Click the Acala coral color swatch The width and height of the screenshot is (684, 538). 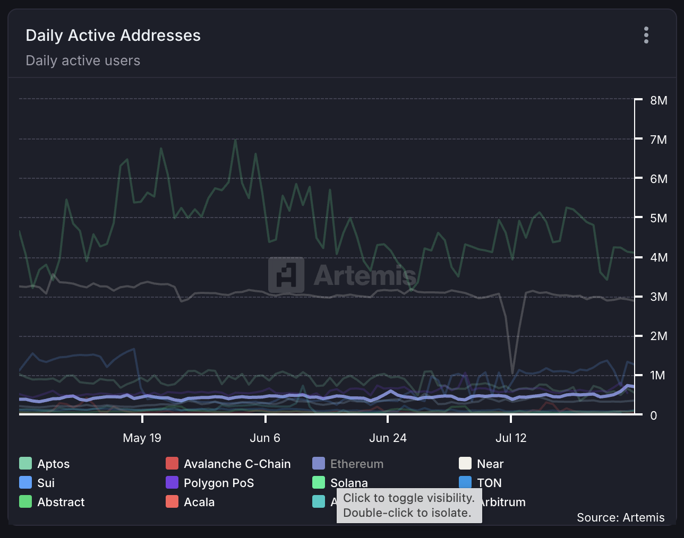point(172,501)
